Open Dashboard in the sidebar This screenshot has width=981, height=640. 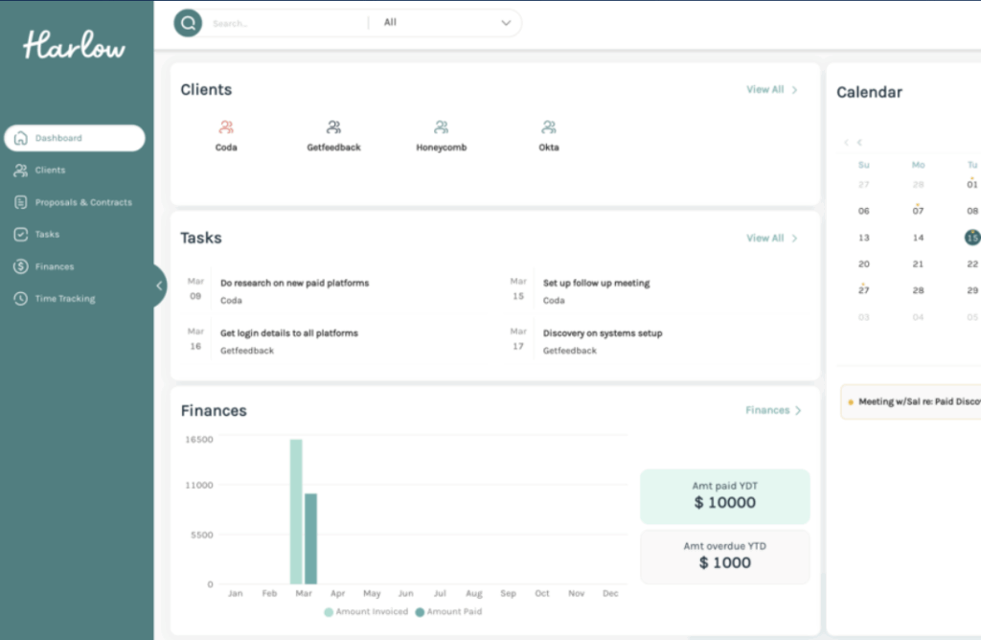(75, 138)
